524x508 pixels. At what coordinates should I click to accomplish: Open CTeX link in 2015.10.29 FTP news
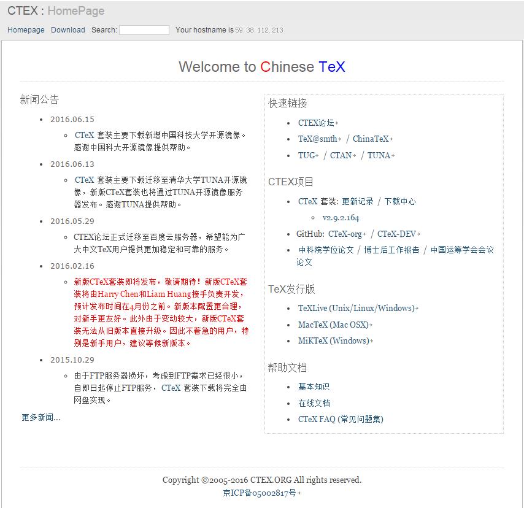coord(171,388)
